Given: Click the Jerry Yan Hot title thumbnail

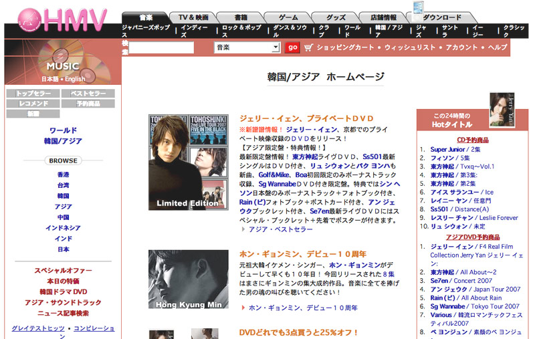Looking at the screenshot, I should tap(502, 110).
